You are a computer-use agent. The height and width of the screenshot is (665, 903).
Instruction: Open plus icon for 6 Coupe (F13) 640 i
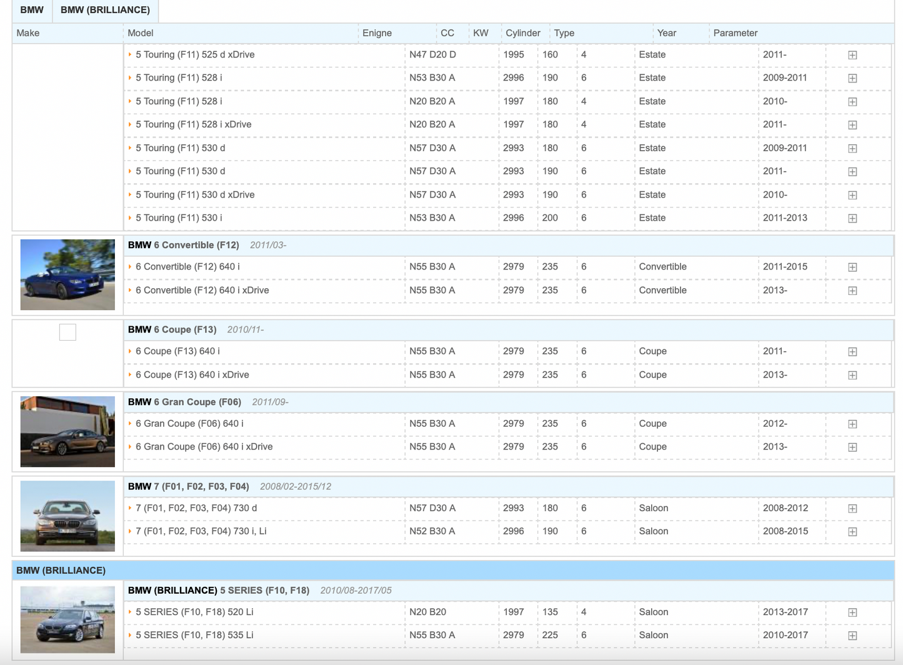(x=852, y=351)
